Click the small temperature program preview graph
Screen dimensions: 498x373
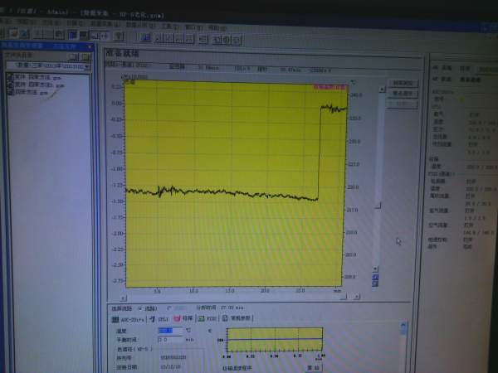(275, 340)
